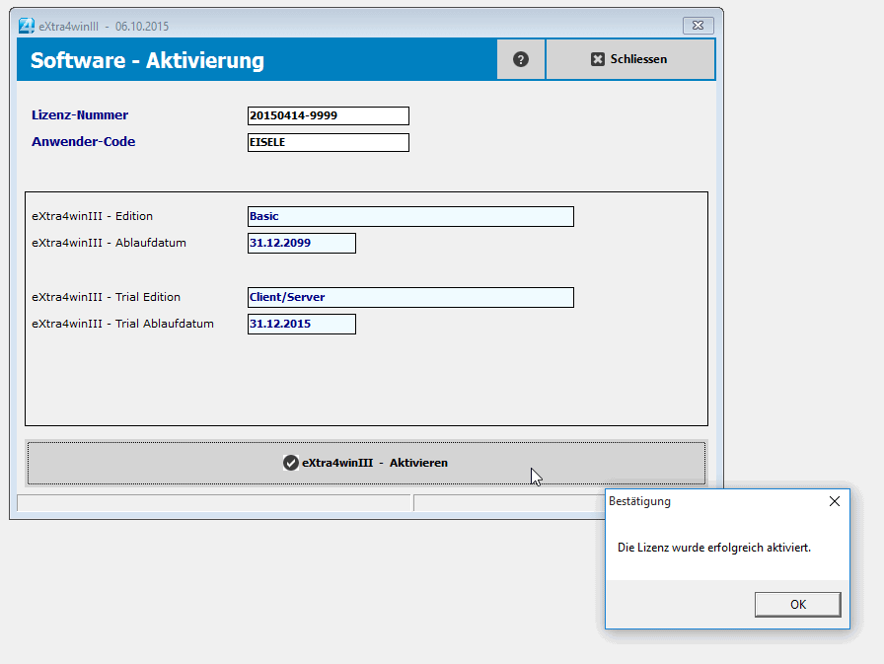Click the Anwender-Code label
The height and width of the screenshot is (664, 884).
tap(84, 142)
